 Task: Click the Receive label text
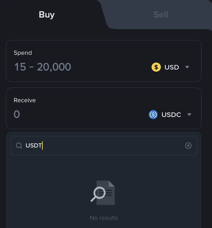(x=24, y=100)
